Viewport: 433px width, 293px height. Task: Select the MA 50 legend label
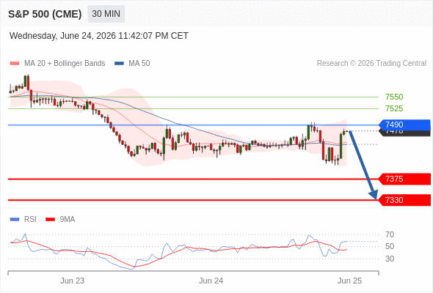(x=139, y=64)
